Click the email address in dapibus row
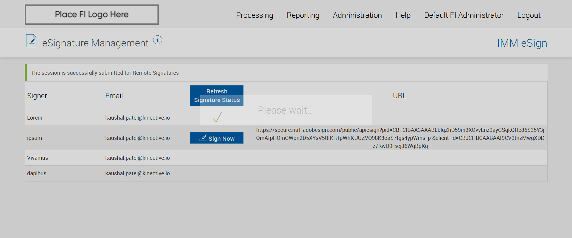572x238 pixels. click(137, 173)
